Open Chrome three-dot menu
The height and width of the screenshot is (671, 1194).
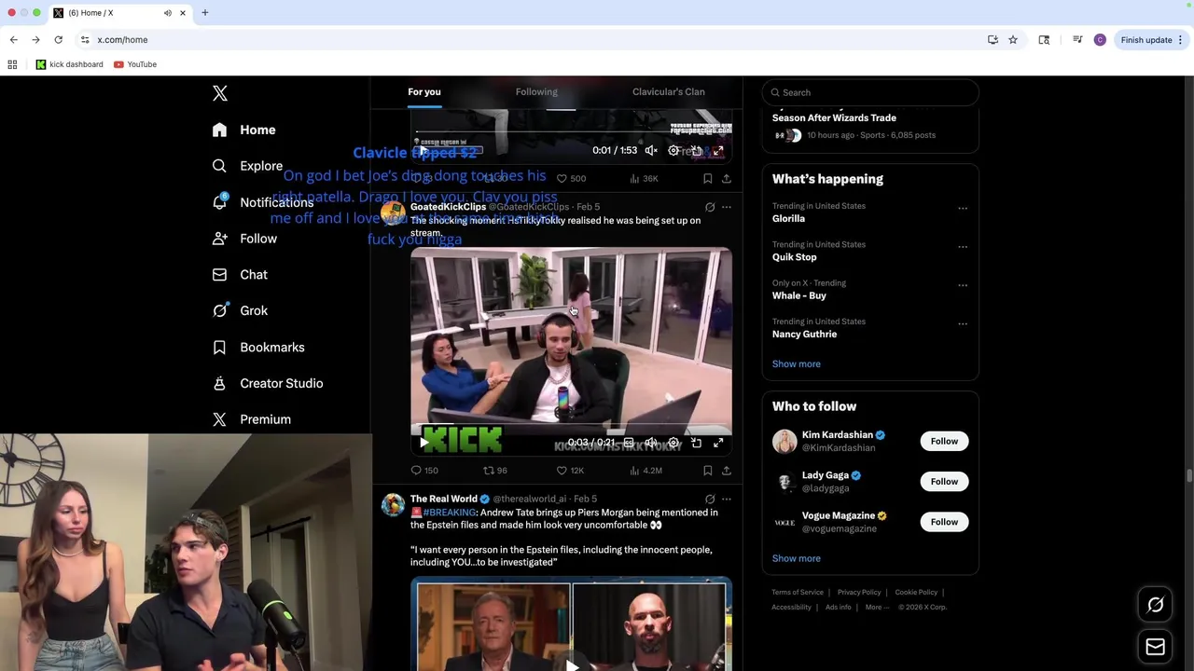pyautogui.click(x=1180, y=40)
